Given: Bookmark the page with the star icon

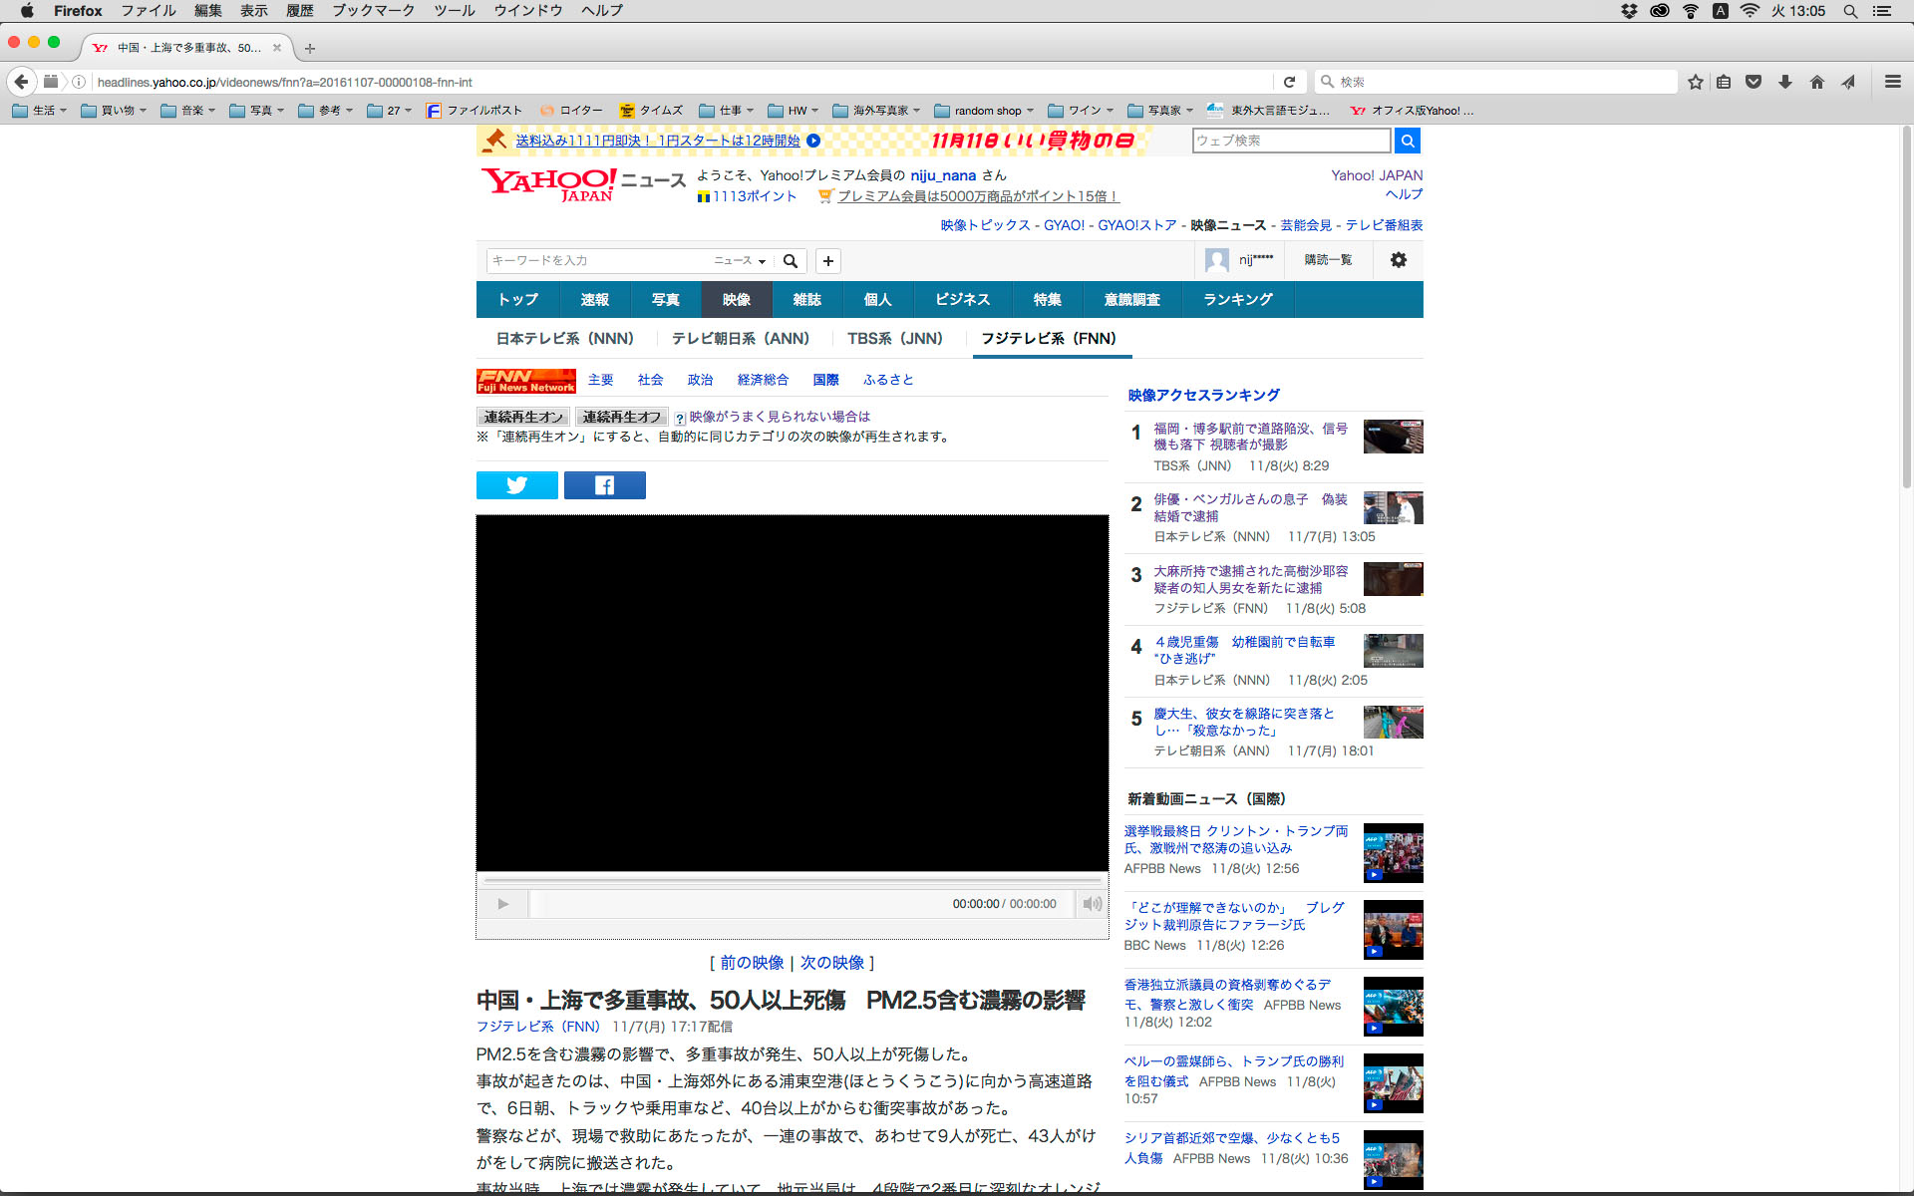Looking at the screenshot, I should 1695,82.
